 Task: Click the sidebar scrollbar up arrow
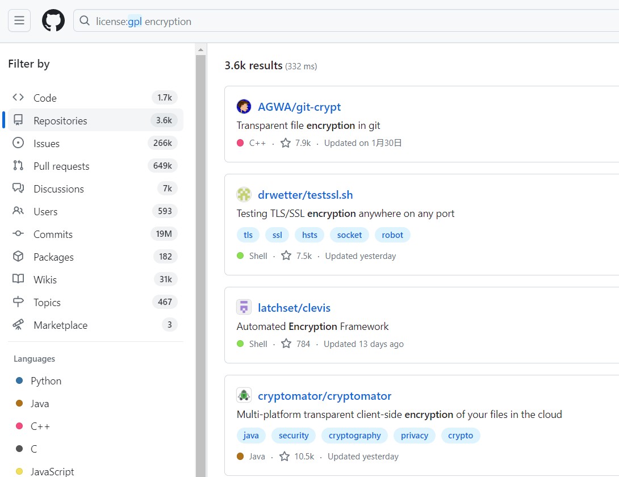200,50
